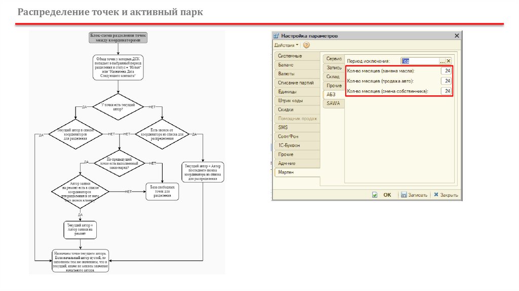Viewport: 519px width, 291px height.
Task: Switch to the Запись inner tab
Action: pyautogui.click(x=333, y=67)
